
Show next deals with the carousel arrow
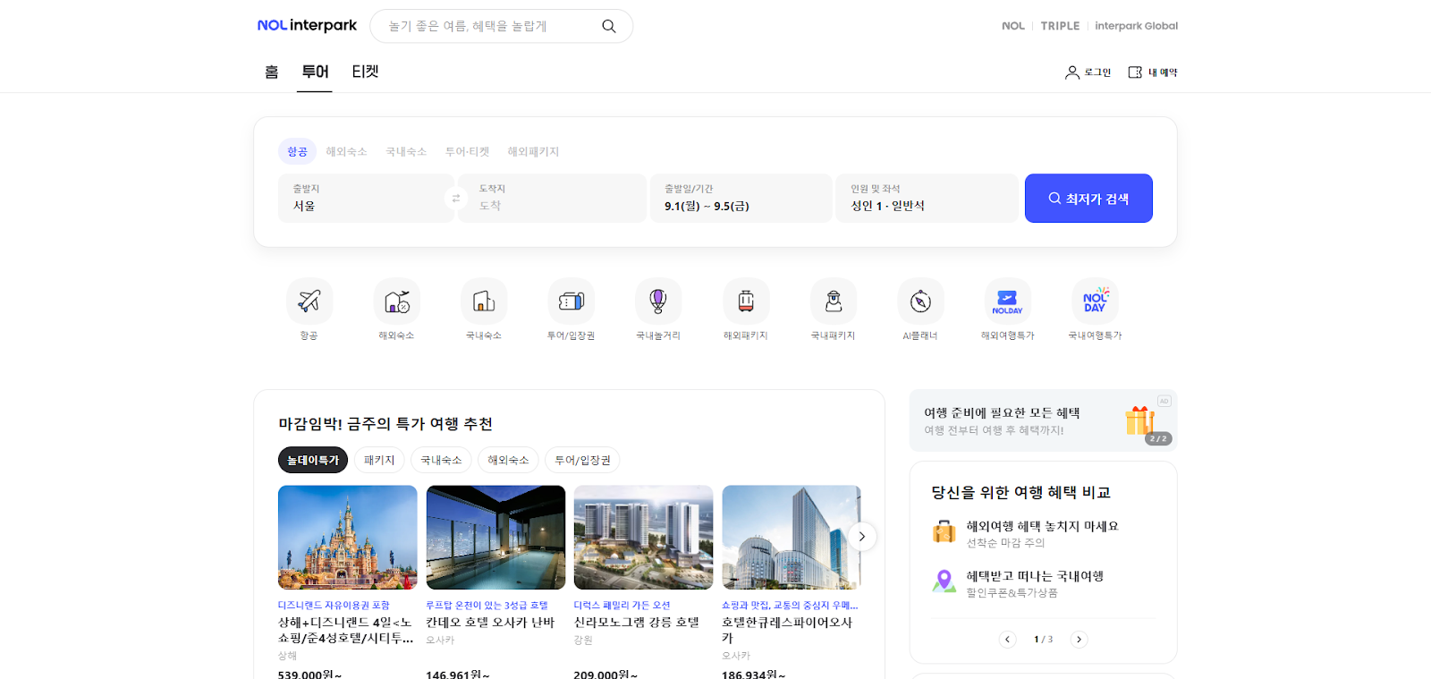point(861,537)
